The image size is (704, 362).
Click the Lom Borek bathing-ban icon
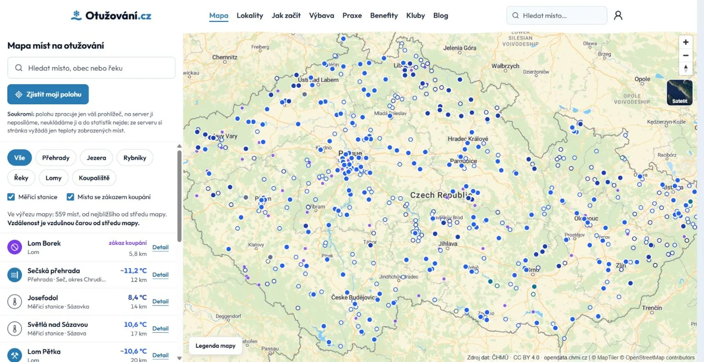click(15, 247)
